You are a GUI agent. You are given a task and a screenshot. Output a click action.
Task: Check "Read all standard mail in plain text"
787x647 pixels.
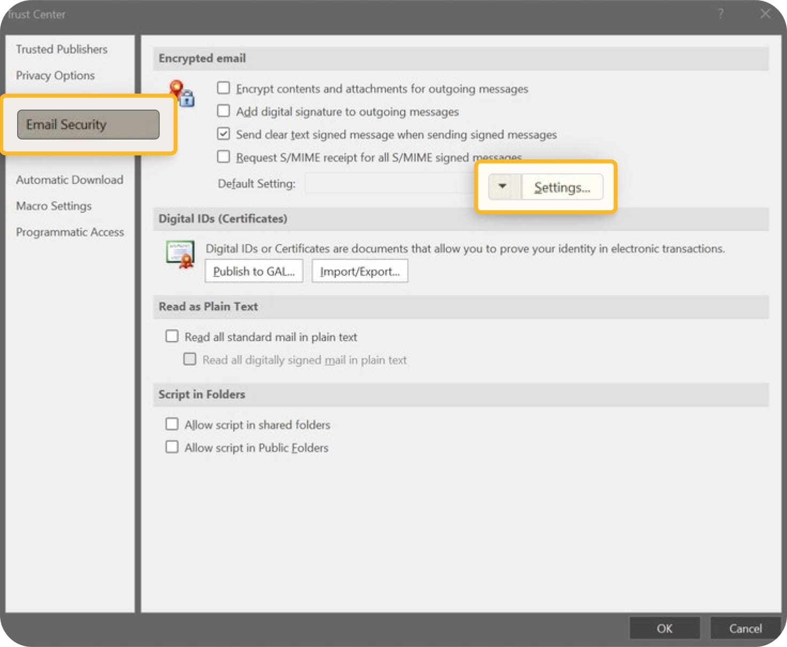(x=172, y=336)
